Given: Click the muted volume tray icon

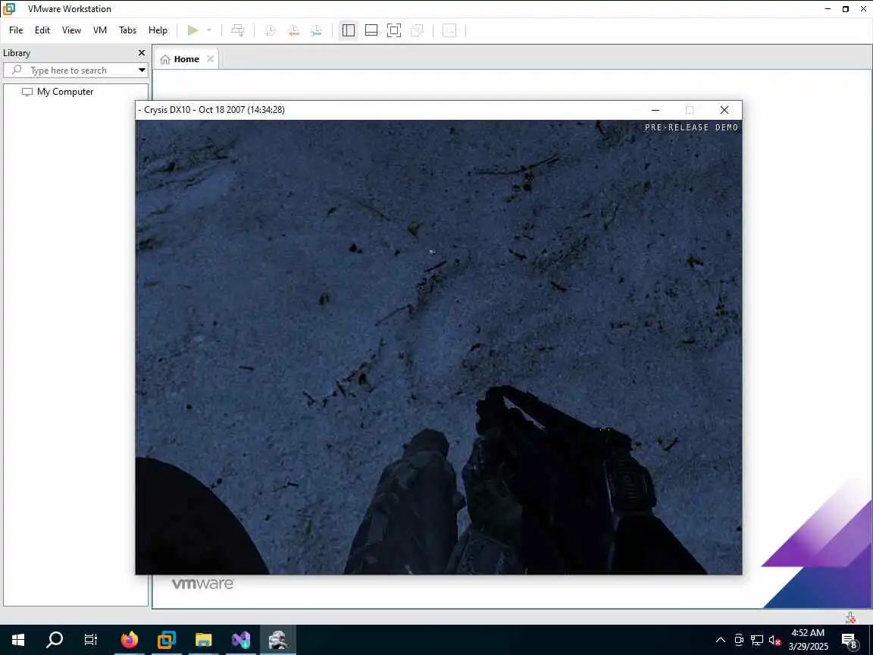Looking at the screenshot, I should (x=774, y=640).
